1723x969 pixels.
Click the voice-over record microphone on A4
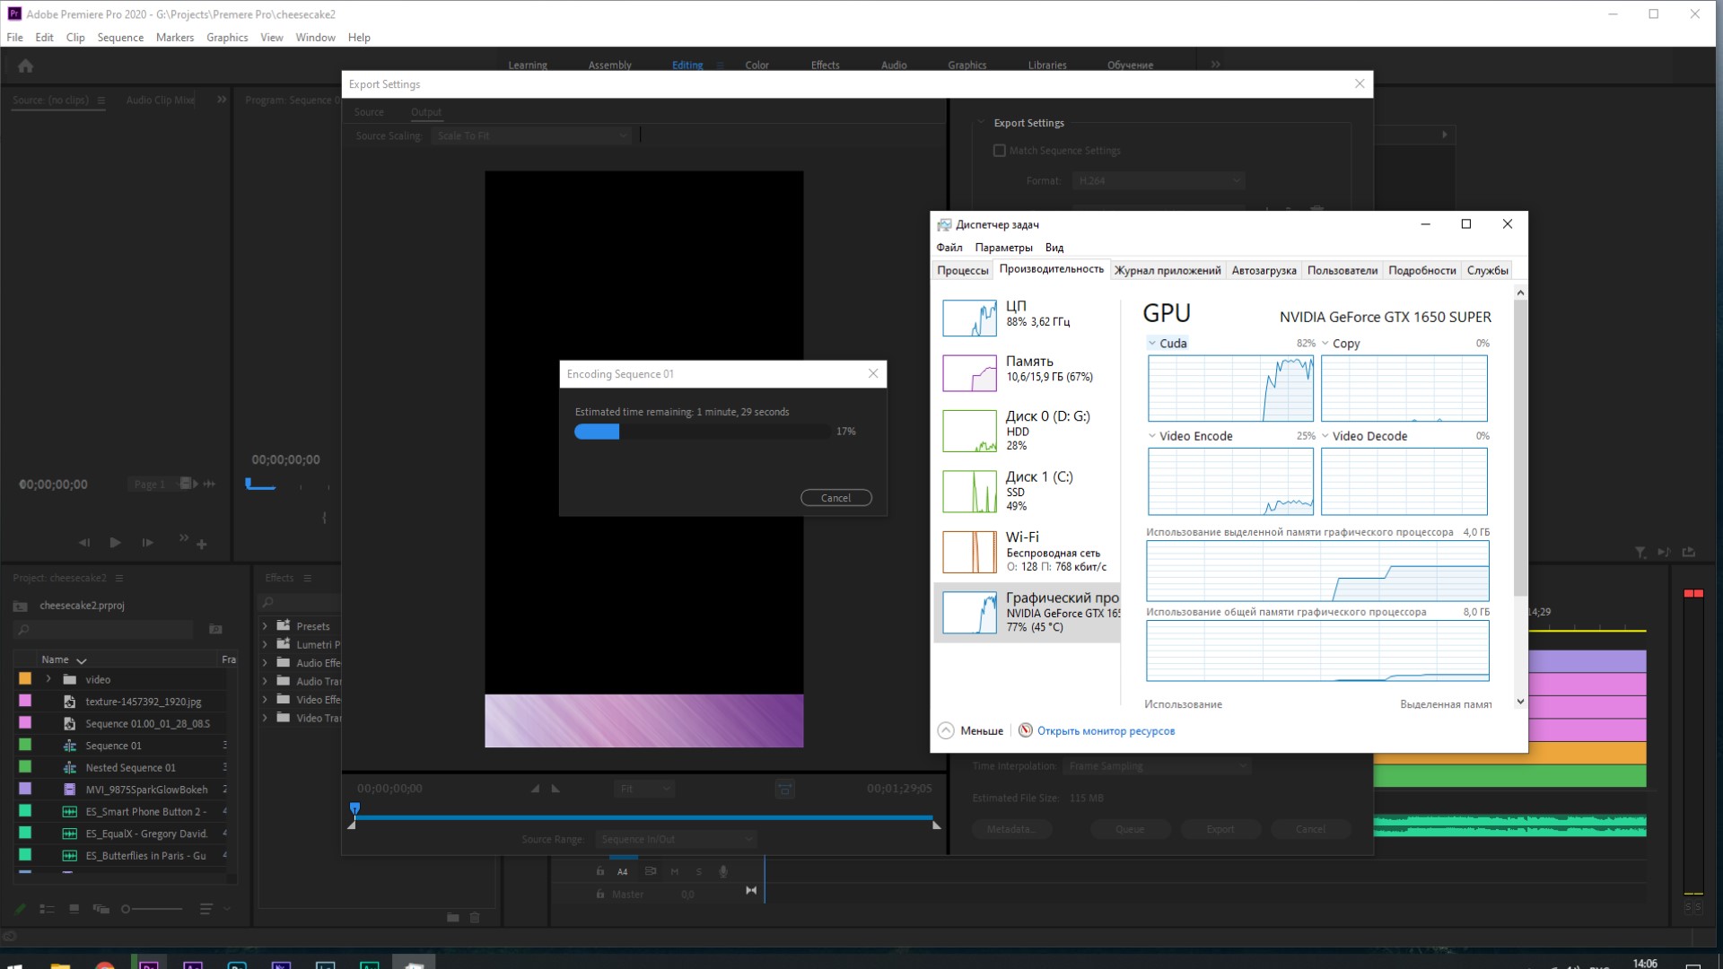pos(723,871)
